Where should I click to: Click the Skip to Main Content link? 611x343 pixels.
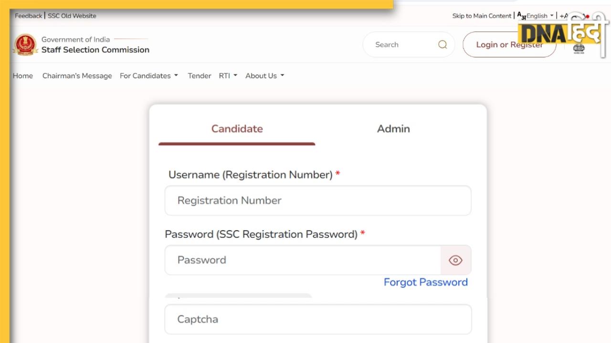[482, 16]
